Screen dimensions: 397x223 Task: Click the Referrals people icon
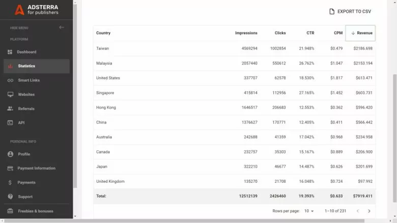tap(10, 109)
